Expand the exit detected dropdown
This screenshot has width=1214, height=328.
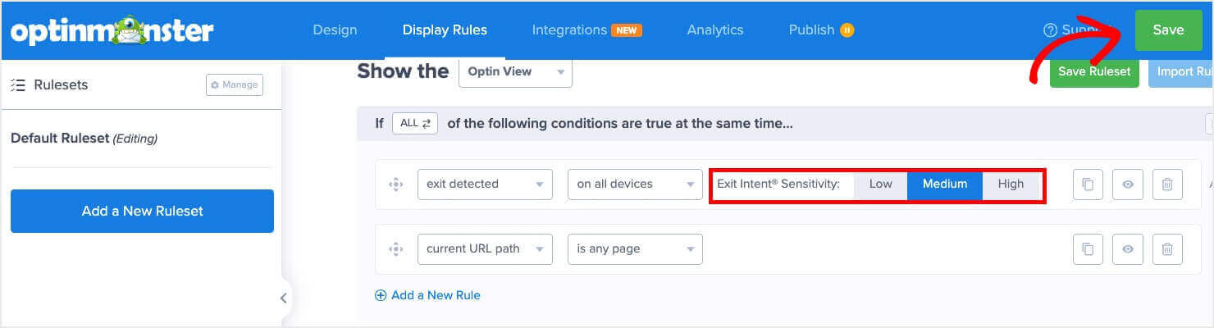(x=485, y=184)
